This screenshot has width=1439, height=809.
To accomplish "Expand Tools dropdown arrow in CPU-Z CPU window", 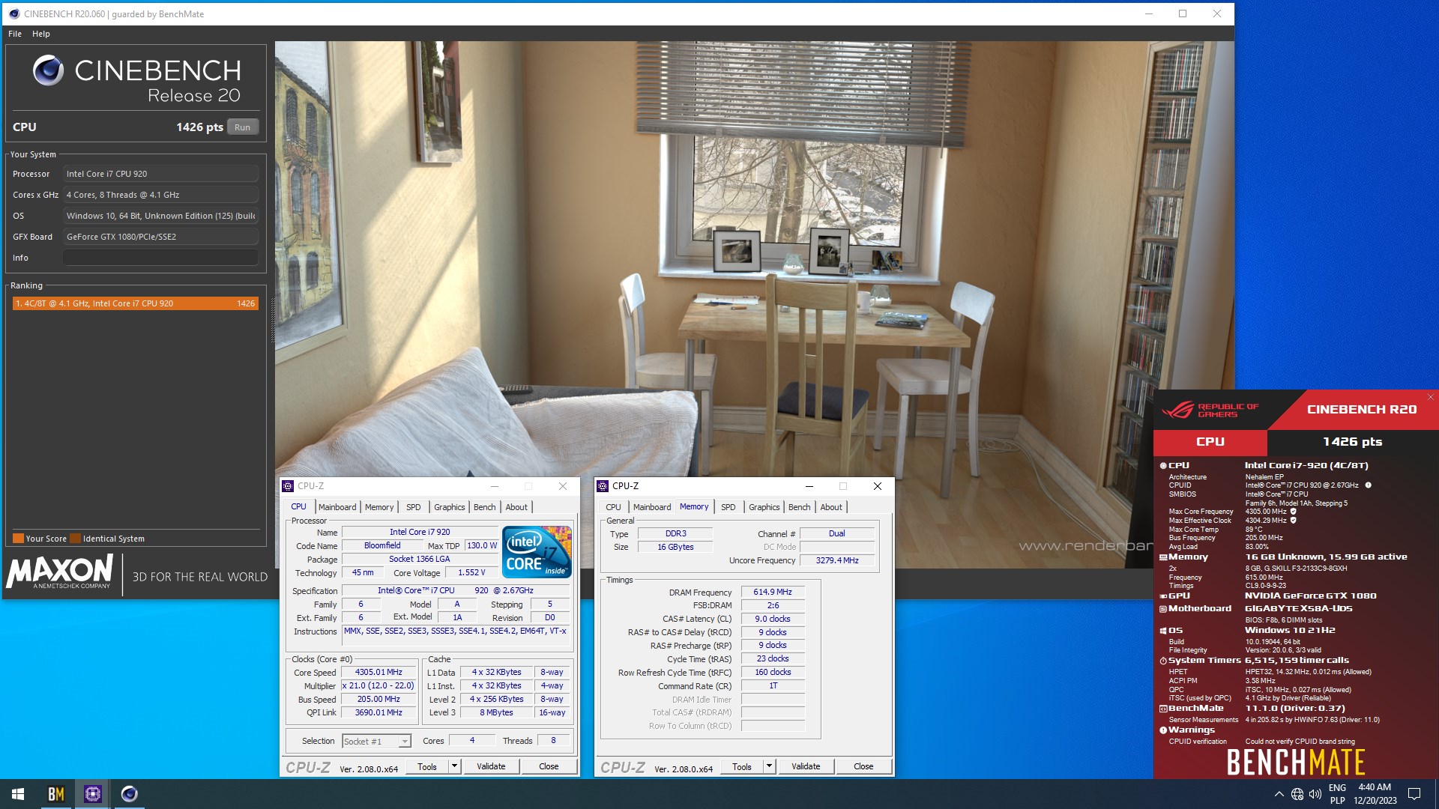I will point(453,766).
